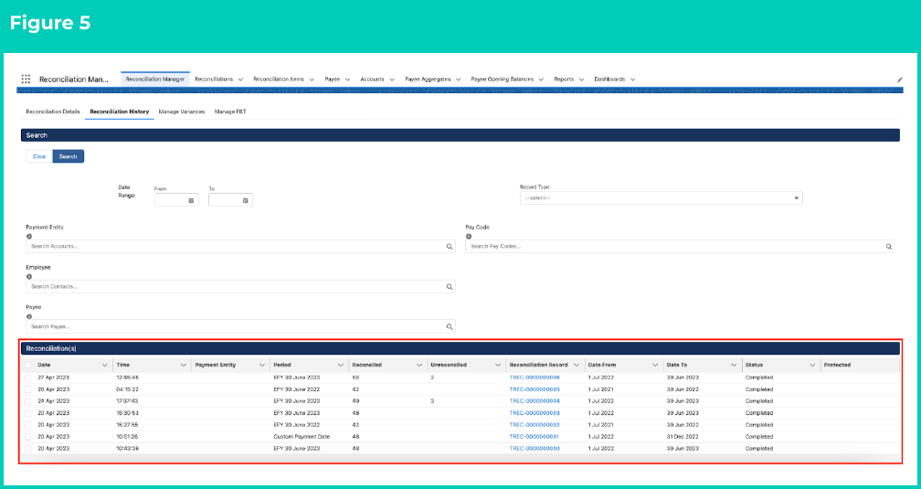Switch to the Reconciliation Manager nav tab

click(155, 79)
